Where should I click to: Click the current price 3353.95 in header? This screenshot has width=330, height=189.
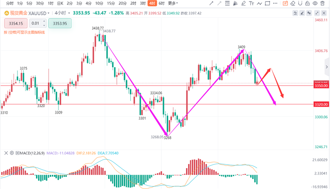pos(82,13)
